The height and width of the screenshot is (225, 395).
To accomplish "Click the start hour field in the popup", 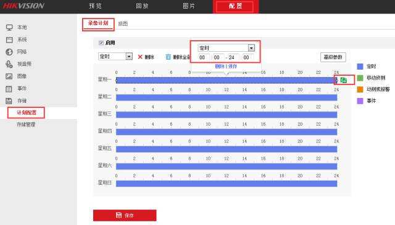I will 204,57.
